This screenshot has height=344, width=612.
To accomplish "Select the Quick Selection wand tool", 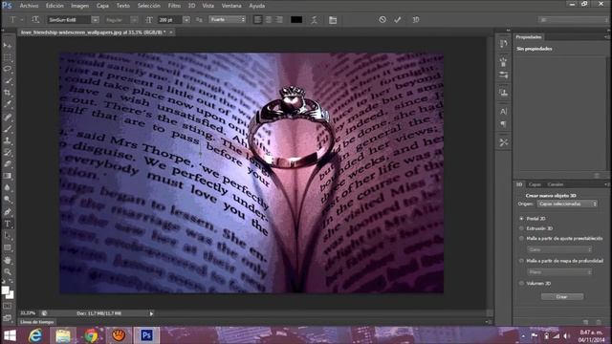I will click(x=8, y=81).
